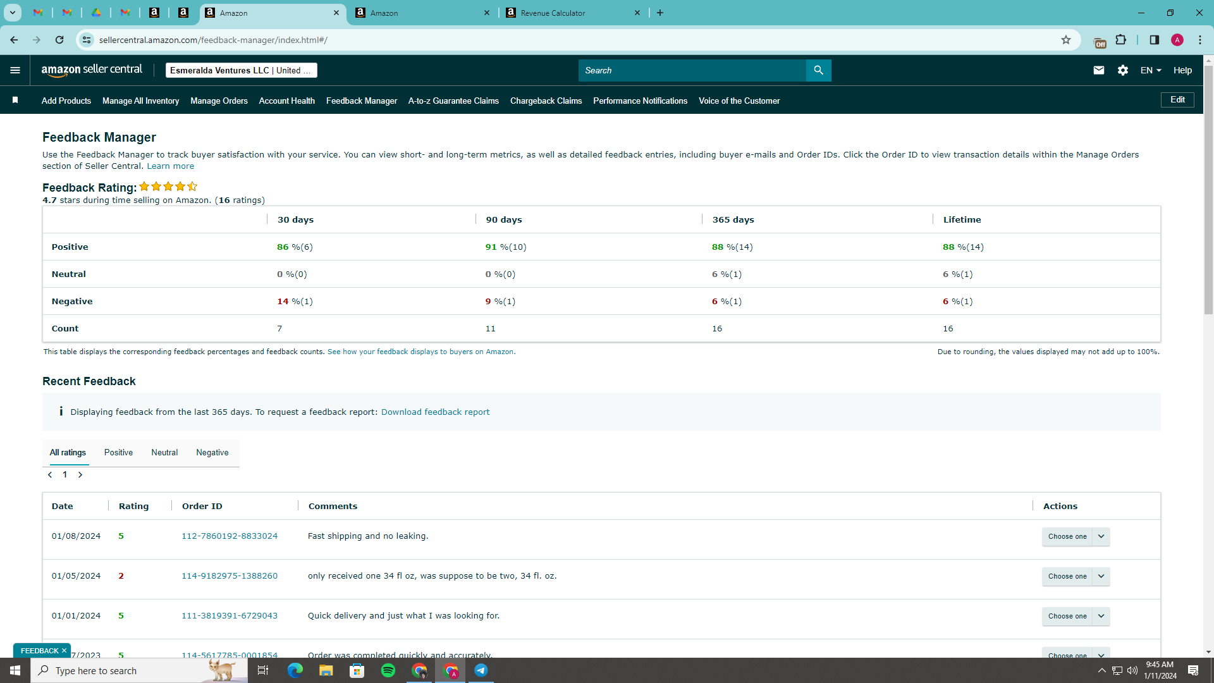Go back with browser back arrow
This screenshot has width=1214, height=683.
(14, 40)
